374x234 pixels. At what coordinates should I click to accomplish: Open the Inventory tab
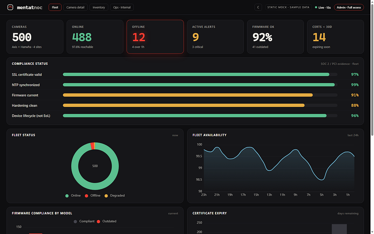click(x=99, y=7)
